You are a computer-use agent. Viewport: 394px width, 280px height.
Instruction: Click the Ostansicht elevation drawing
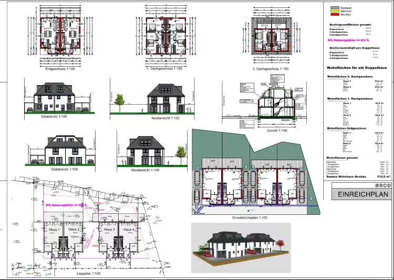(x=56, y=99)
